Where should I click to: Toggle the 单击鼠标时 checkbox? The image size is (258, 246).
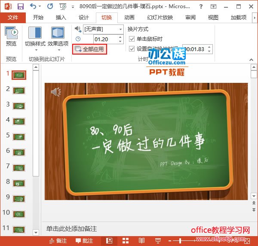pos(132,39)
